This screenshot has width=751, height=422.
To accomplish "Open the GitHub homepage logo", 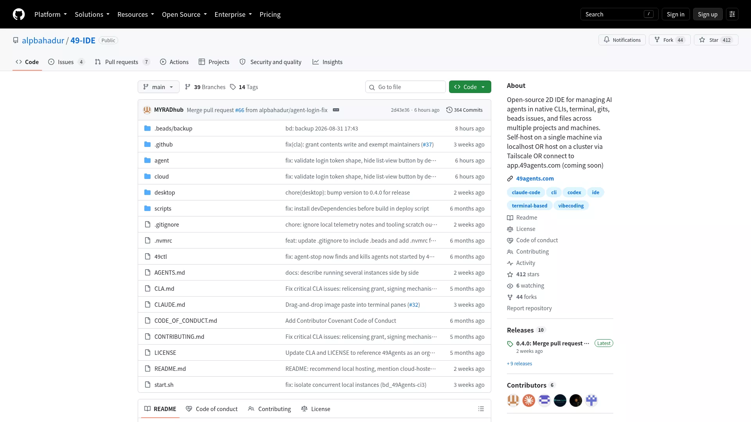I will pos(19,14).
